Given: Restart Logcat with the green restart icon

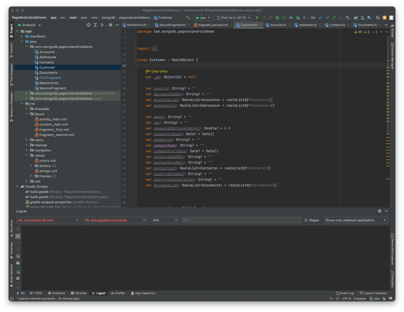Looking at the screenshot, I should 18,272.
